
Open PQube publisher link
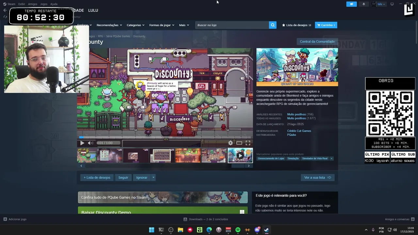[x=292, y=135]
